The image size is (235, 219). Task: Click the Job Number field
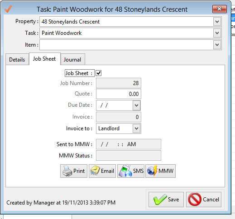click(119, 83)
